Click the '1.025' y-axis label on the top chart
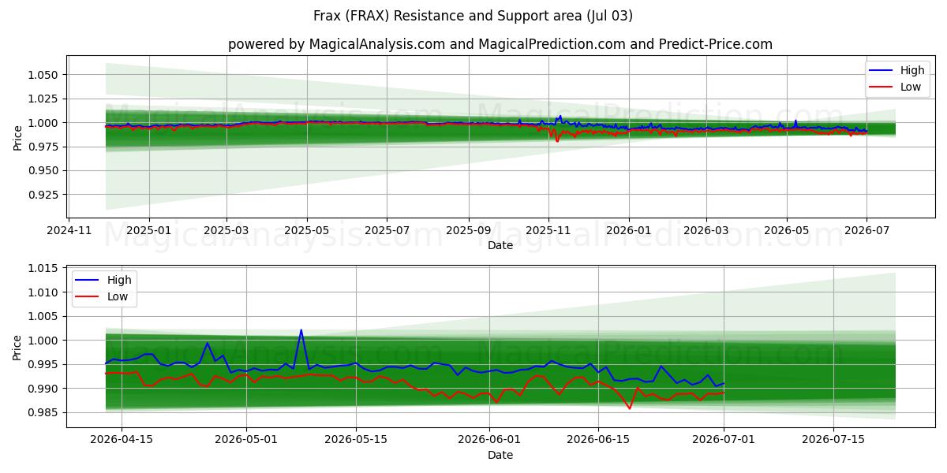Screen dimensions: 947x473 pos(45,99)
